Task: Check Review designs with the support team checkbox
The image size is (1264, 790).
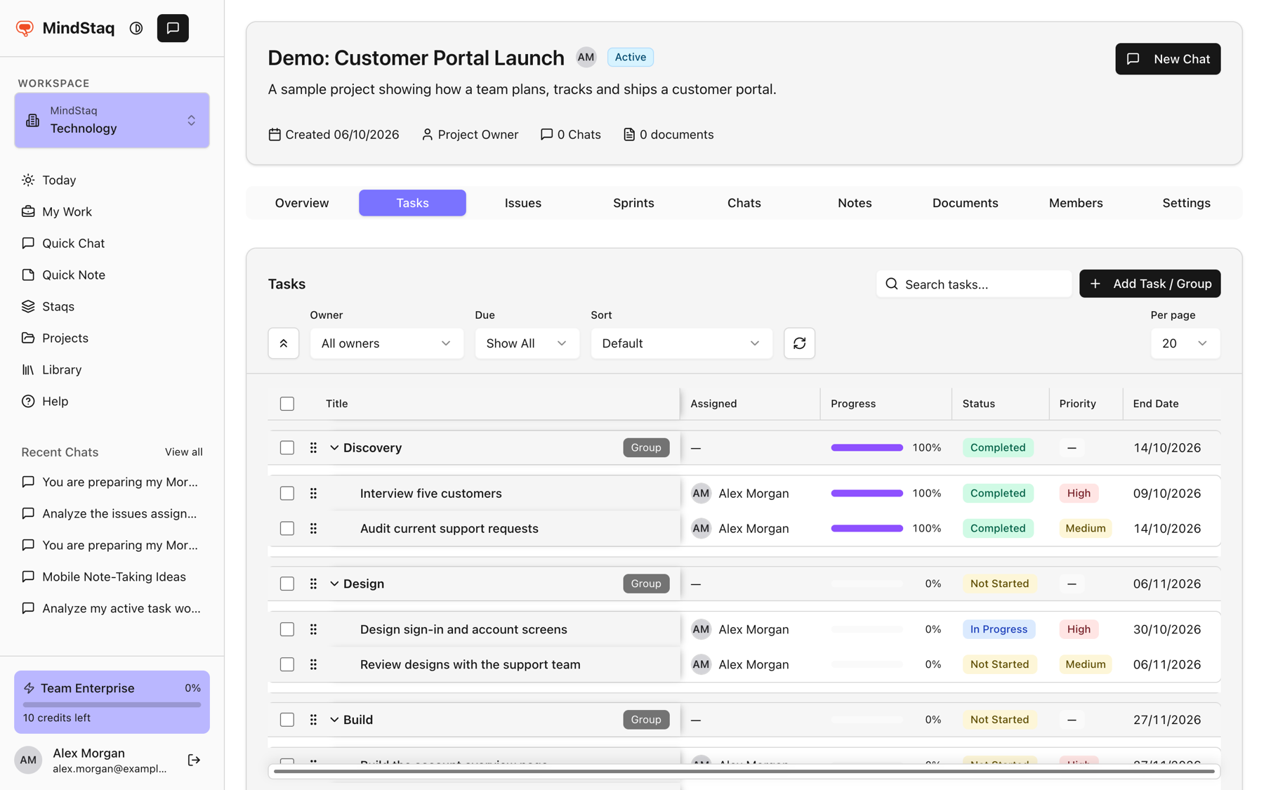Action: [x=287, y=664]
